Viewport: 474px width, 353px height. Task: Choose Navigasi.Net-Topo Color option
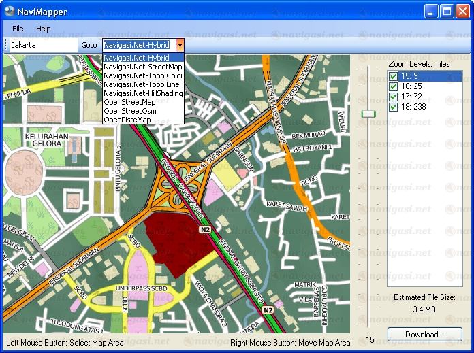(143, 75)
